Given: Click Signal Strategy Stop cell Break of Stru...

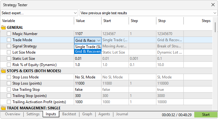Looking at the screenshot, I should pos(170,46).
